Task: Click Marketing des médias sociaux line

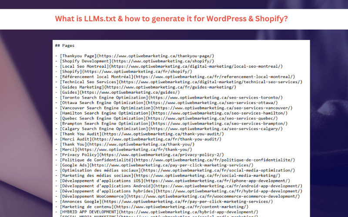Action: pyautogui.click(x=168, y=176)
